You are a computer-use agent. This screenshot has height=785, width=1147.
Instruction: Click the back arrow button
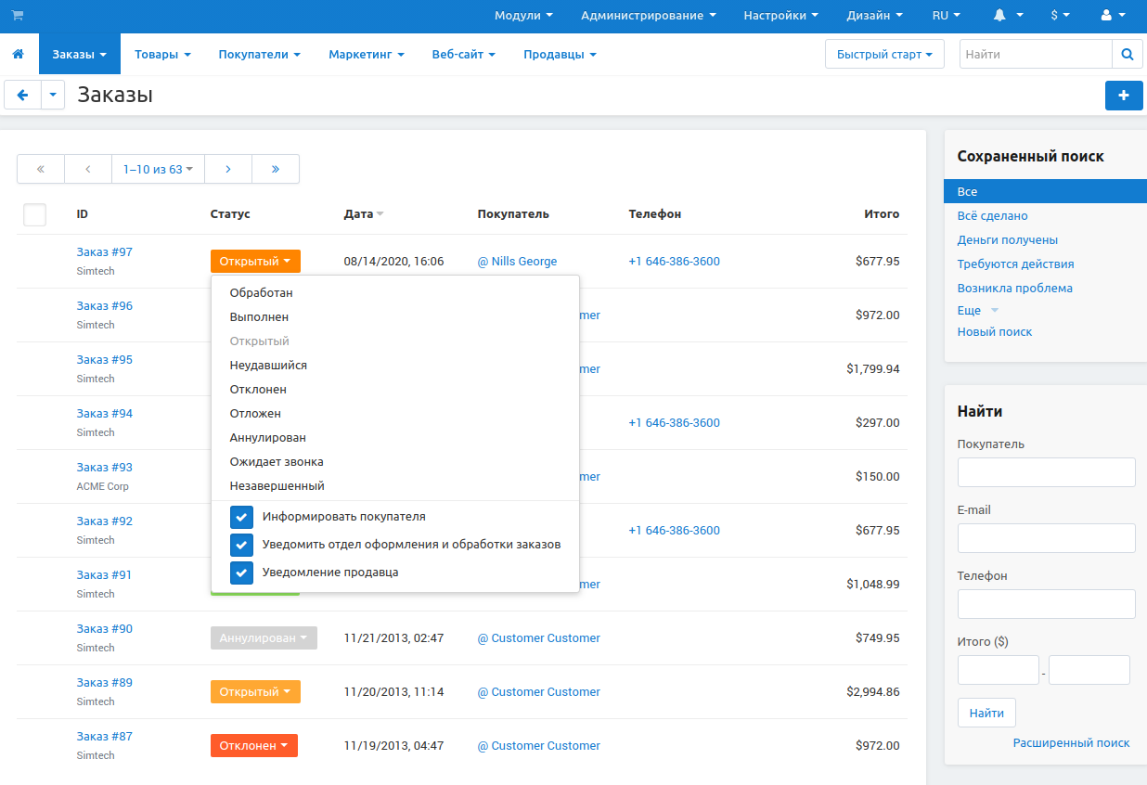(x=23, y=95)
